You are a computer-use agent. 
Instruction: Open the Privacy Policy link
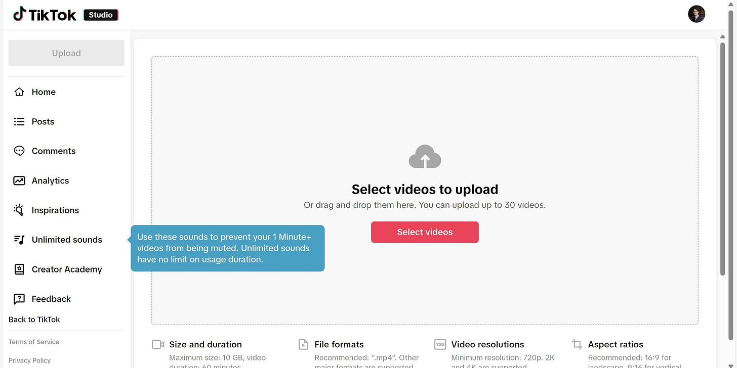(x=30, y=360)
